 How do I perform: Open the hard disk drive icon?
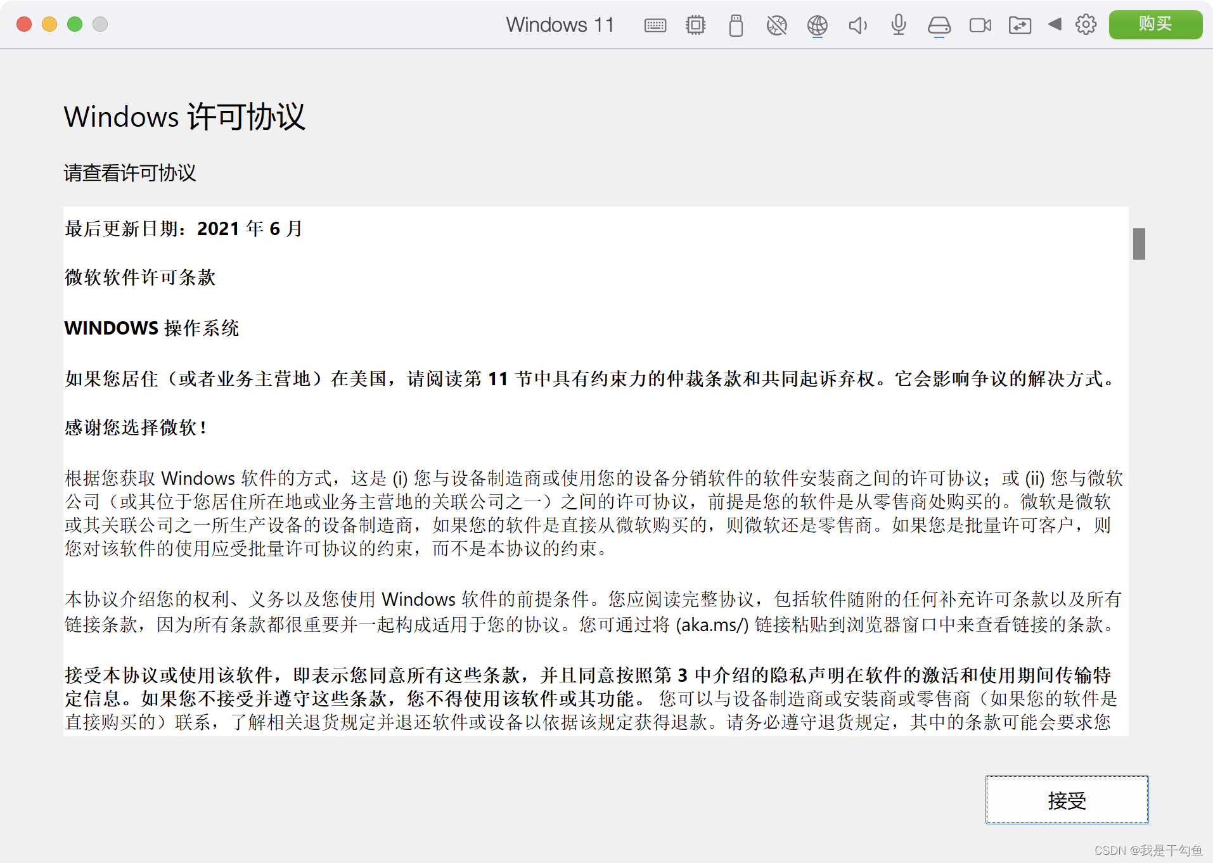click(939, 25)
